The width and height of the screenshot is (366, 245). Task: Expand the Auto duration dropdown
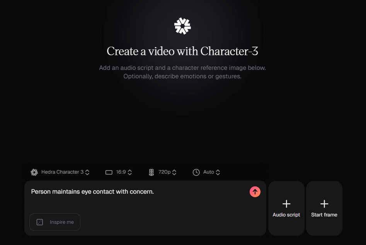click(x=206, y=172)
